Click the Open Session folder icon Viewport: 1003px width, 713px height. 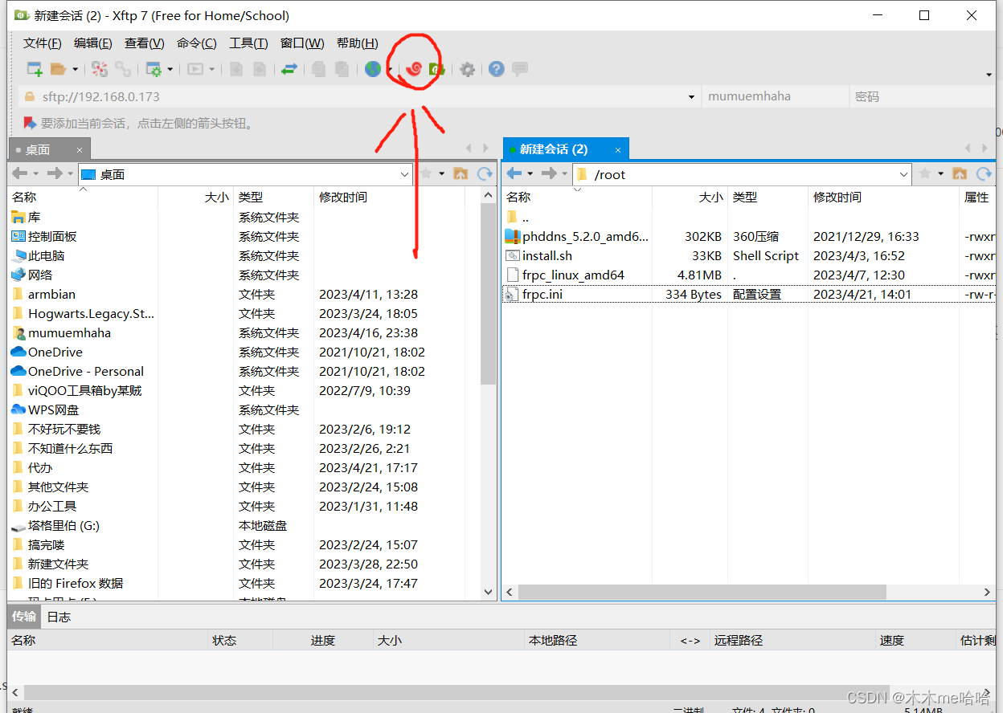pos(58,69)
